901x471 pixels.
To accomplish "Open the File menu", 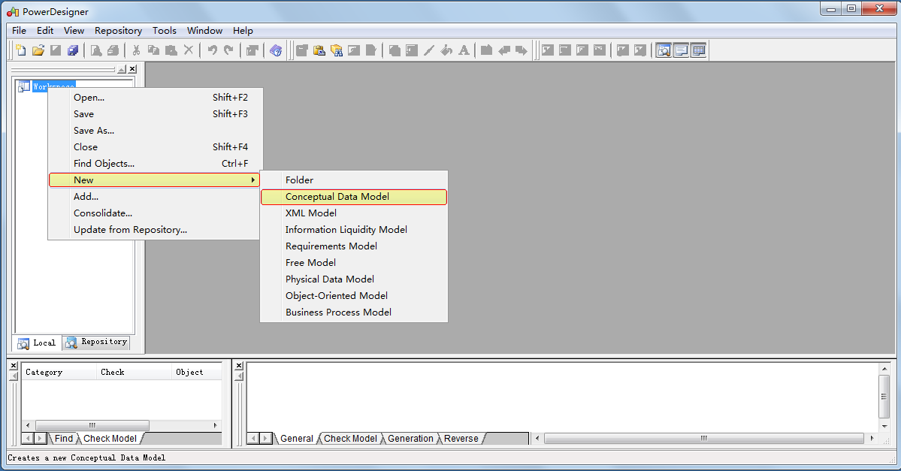I will (x=19, y=31).
